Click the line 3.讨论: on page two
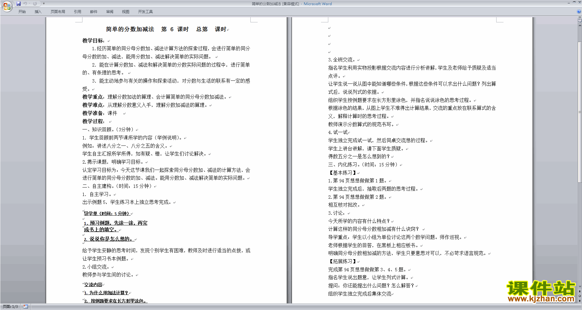Image resolution: width=582 pixels, height=310 pixels. coord(337,213)
